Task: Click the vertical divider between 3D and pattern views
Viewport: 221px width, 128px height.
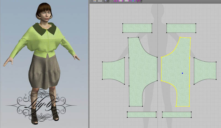Action: click(88, 64)
